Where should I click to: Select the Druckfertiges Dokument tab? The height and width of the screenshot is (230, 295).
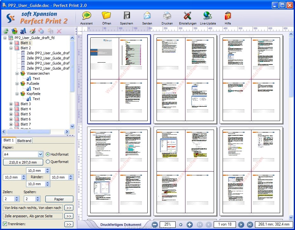[x=121, y=225]
